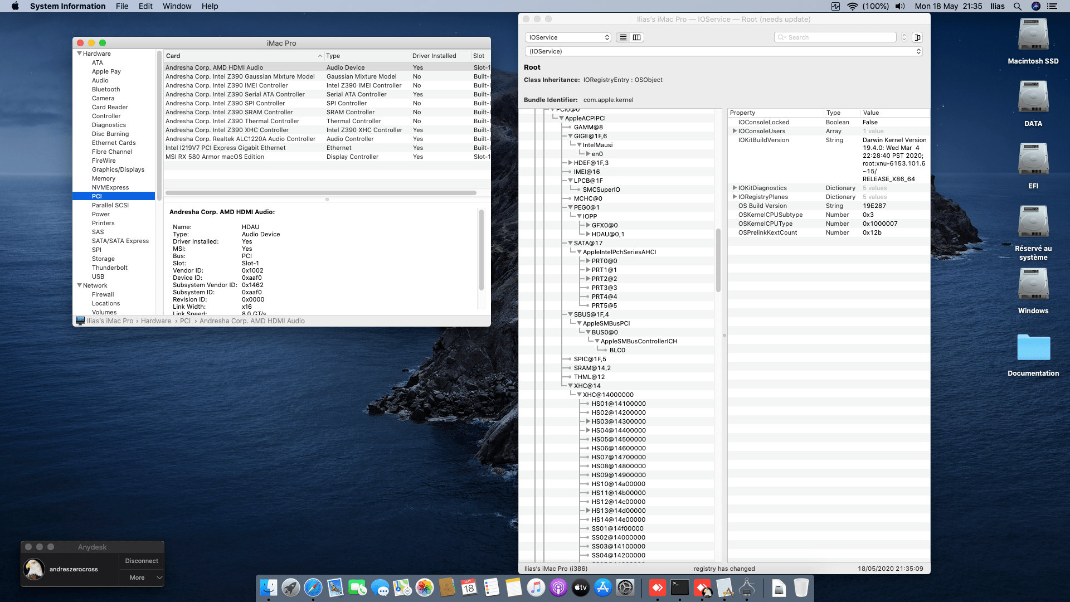The image size is (1070, 602).
Task: Open the Apple menu
Action: [x=15, y=6]
